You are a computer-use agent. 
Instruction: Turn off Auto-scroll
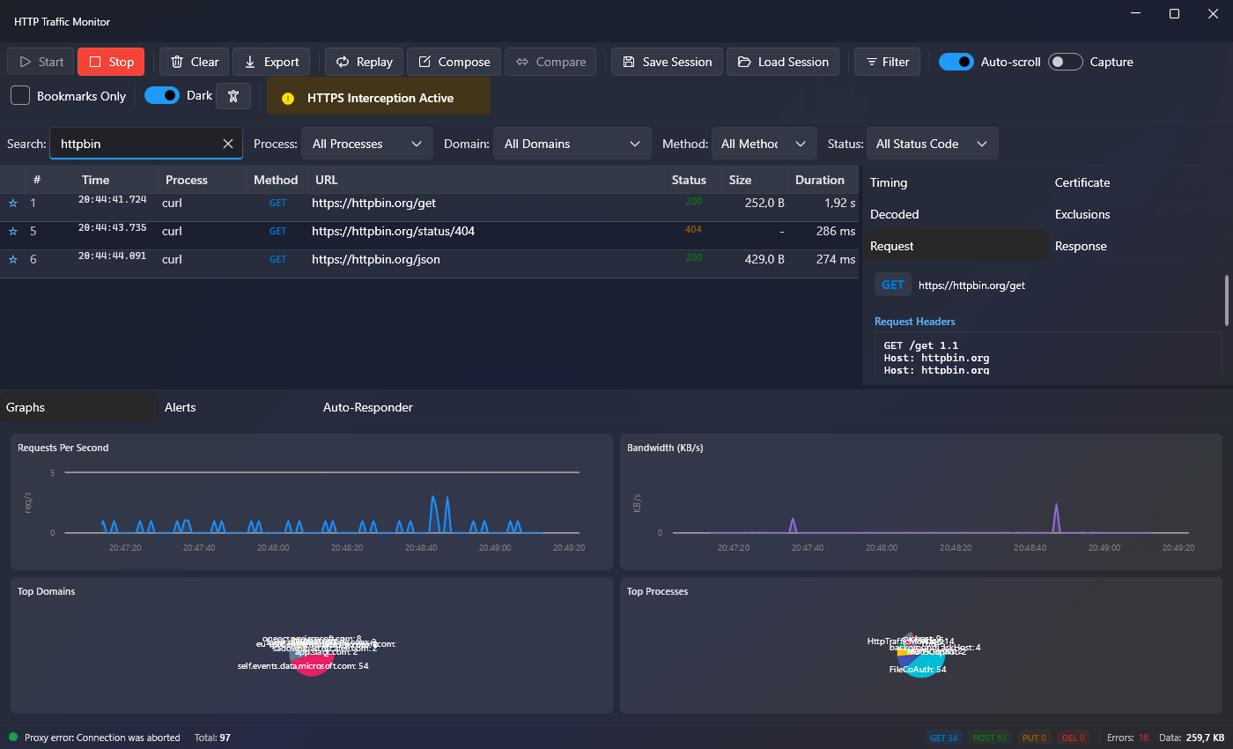[x=956, y=62]
